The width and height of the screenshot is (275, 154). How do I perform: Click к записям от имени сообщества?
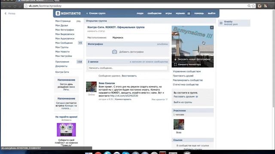[x=149, y=62]
